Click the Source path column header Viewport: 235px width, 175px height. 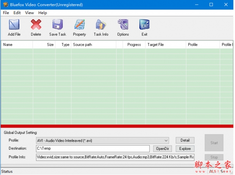94,45
